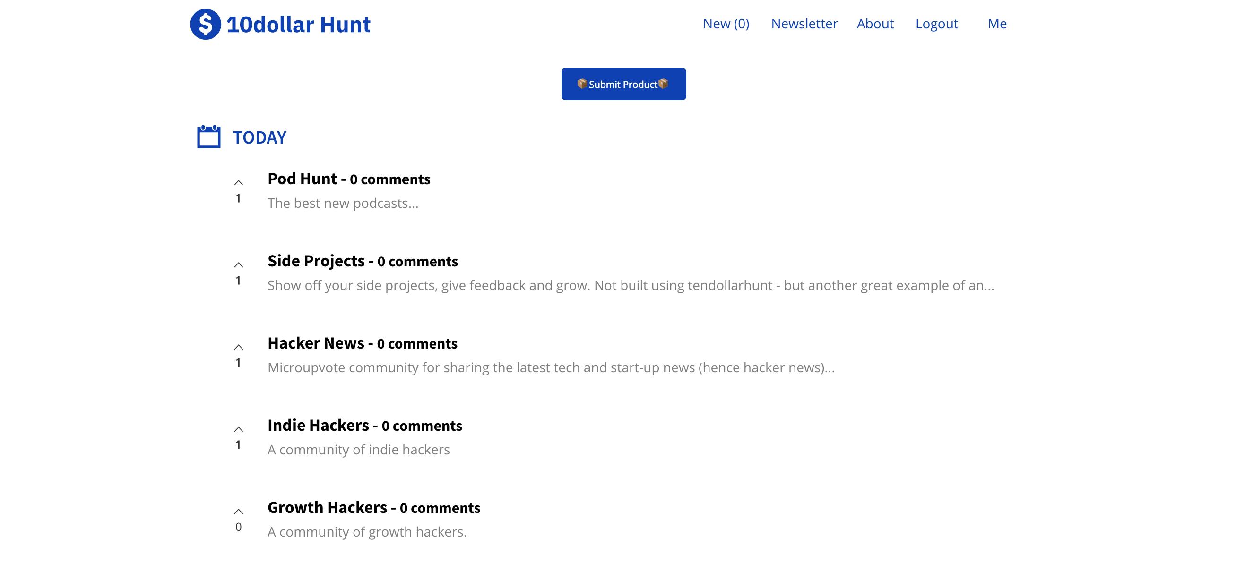The image size is (1245, 563).
Task: Open the New (0) page
Action: pyautogui.click(x=726, y=24)
